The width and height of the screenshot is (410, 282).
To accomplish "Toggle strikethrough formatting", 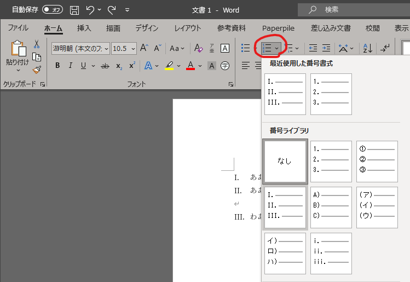I will [105, 66].
